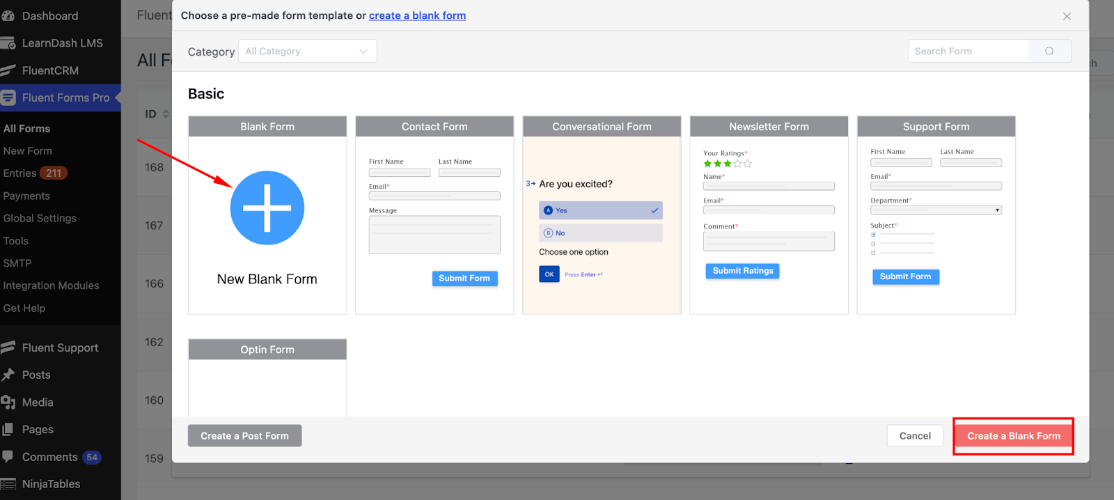Click the search magnifier icon

tap(1049, 51)
